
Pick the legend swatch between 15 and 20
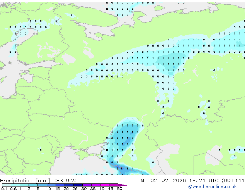[60, 185]
